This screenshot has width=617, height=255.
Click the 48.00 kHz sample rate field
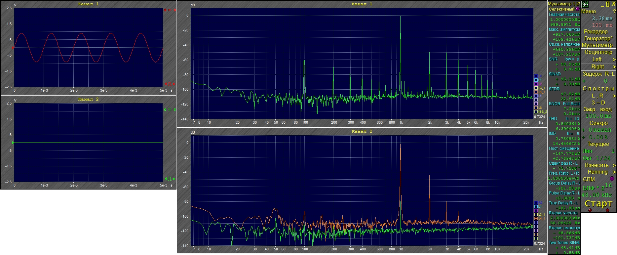597,195
